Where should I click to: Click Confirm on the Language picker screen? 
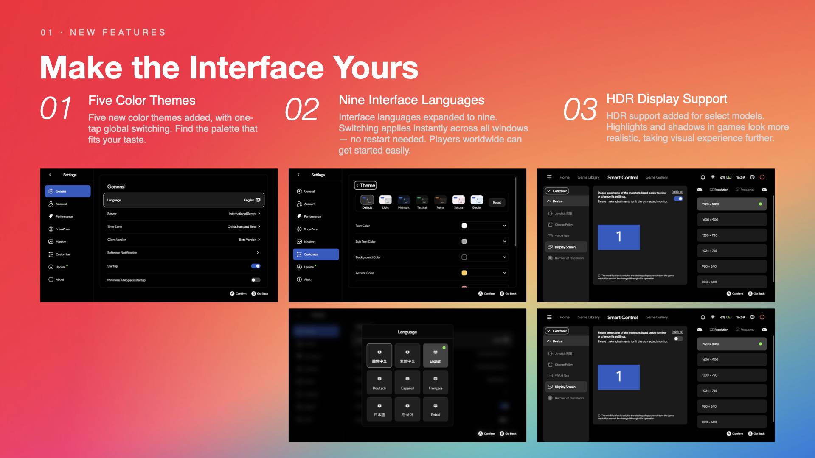[x=486, y=433]
